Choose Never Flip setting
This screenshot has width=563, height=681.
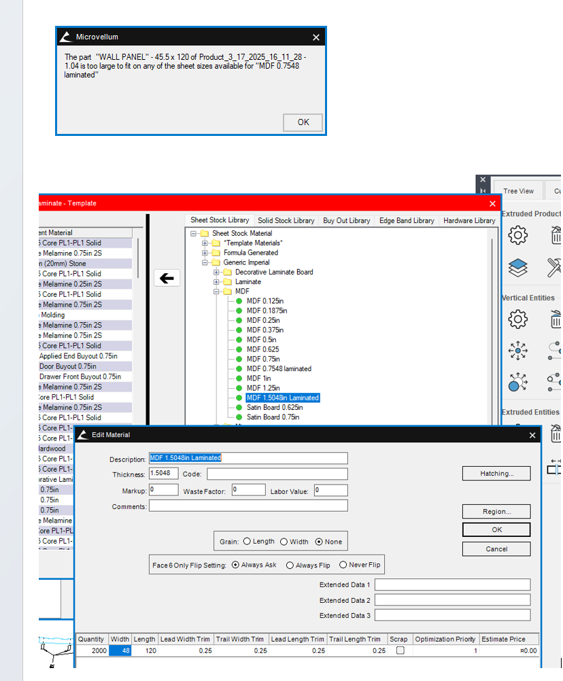[x=343, y=565]
